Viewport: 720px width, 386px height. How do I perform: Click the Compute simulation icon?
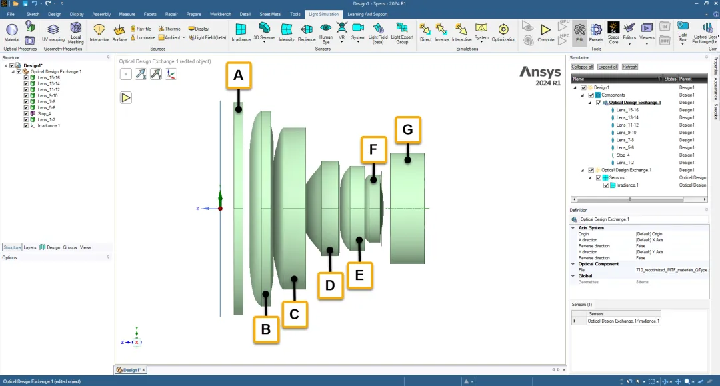(545, 33)
